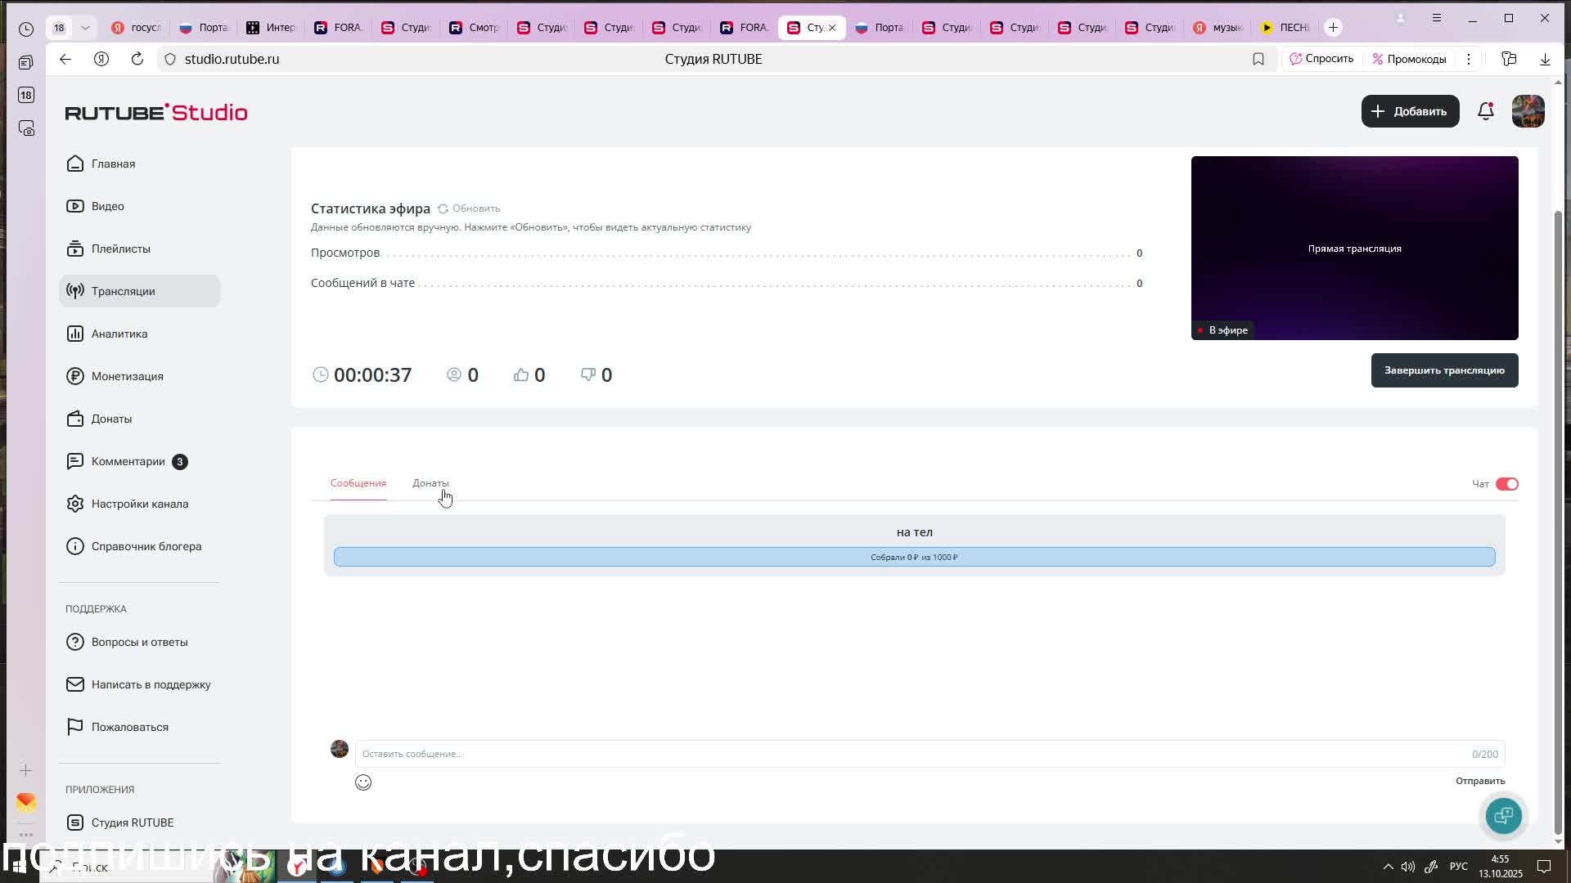Image resolution: width=1571 pixels, height=883 pixels.
Task: Select the Сообщения tab
Action: [358, 483]
